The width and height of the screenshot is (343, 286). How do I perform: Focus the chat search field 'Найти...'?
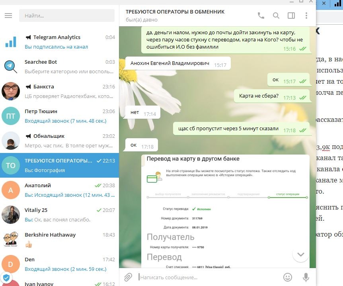[x=67, y=16]
